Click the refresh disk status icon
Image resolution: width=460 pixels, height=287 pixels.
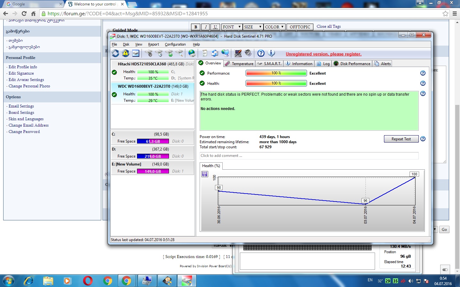pyautogui.click(x=115, y=53)
